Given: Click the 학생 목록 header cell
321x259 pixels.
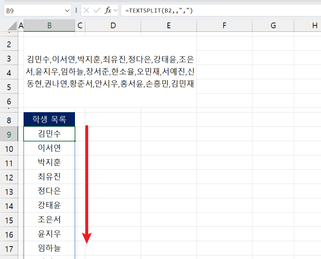Looking at the screenshot, I should (49, 119).
